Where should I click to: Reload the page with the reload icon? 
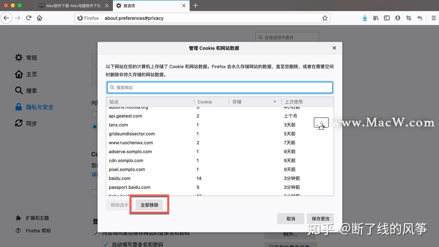pyautogui.click(x=28, y=18)
